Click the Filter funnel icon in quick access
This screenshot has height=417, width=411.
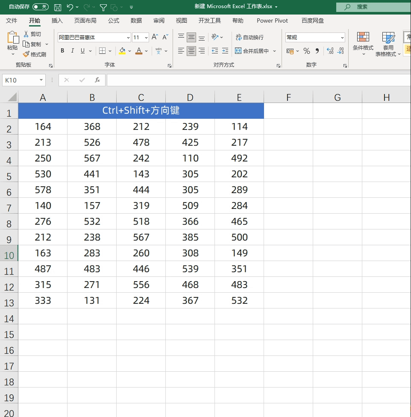[x=103, y=7]
